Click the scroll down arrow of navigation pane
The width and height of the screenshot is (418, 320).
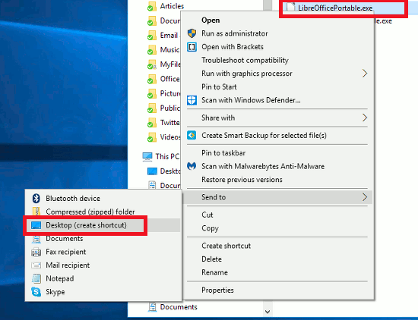coord(268,312)
